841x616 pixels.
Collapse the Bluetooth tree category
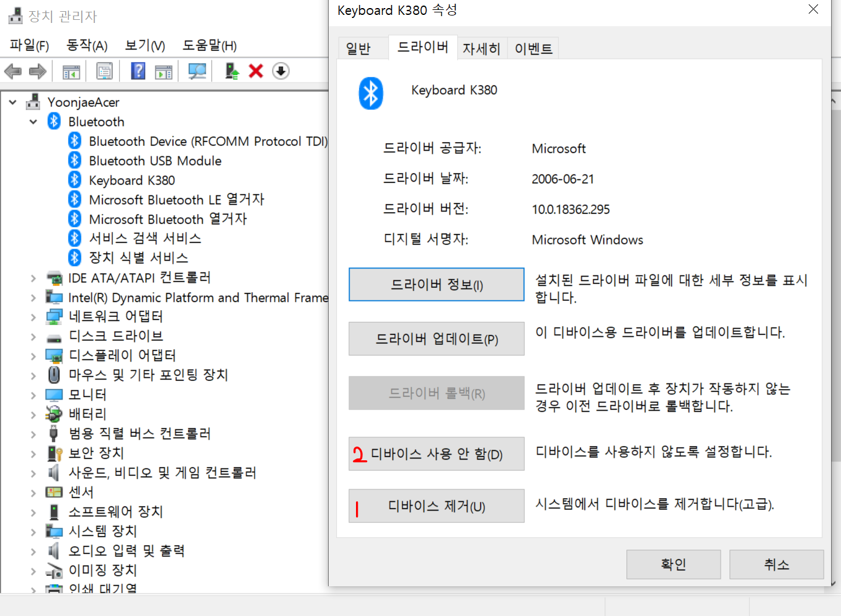pos(33,122)
